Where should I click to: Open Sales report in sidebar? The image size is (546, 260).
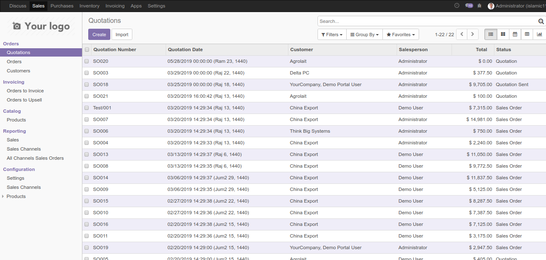(x=13, y=140)
